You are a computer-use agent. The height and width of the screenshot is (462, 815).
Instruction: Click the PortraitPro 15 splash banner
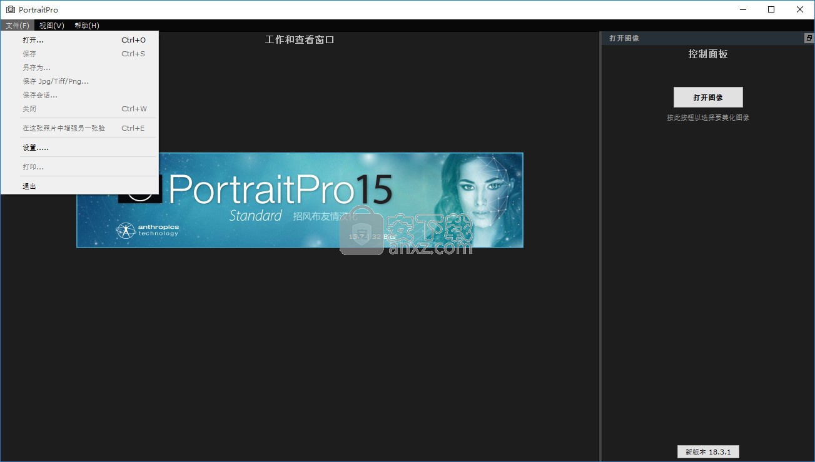[x=300, y=200]
